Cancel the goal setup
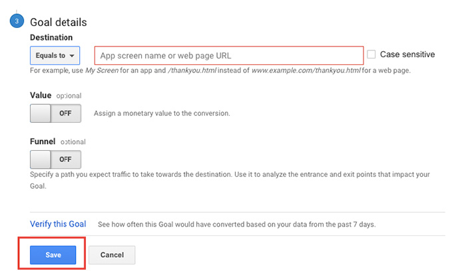 tap(112, 255)
